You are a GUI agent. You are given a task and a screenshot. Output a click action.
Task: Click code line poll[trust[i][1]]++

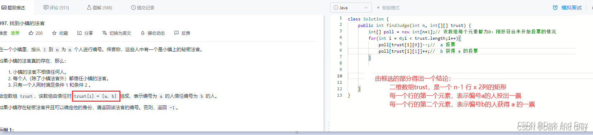(428, 51)
